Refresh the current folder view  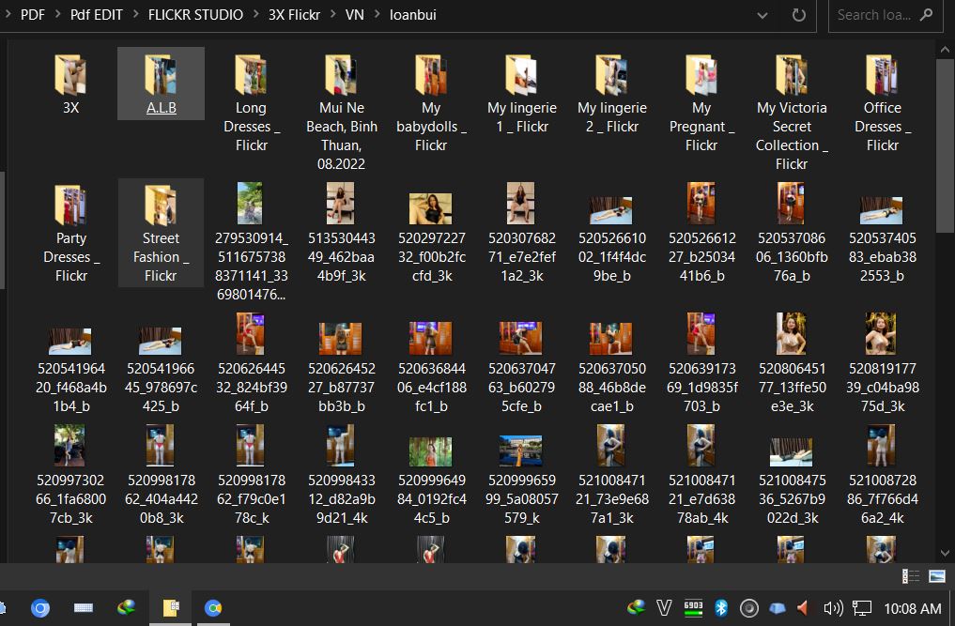(x=799, y=15)
